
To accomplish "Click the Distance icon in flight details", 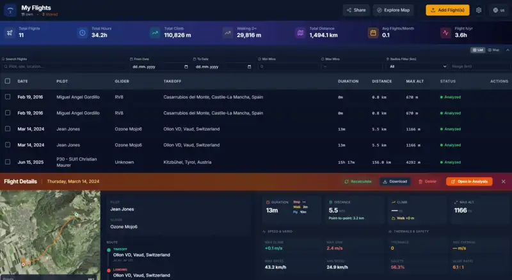I will click(330, 203).
